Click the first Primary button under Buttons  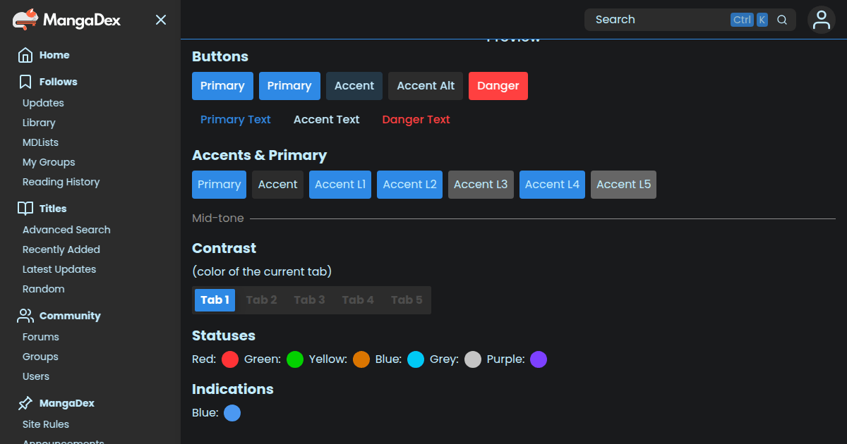coord(222,86)
